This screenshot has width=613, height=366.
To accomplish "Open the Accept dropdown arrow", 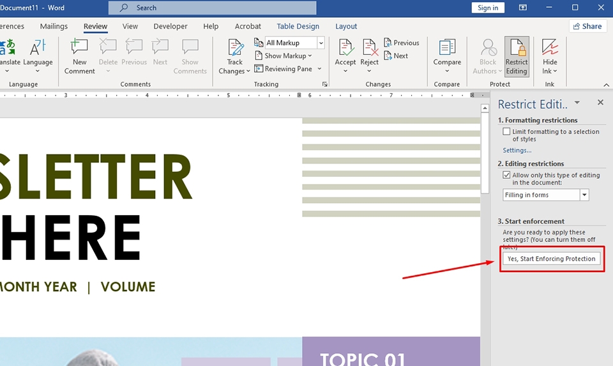I will 345,71.
